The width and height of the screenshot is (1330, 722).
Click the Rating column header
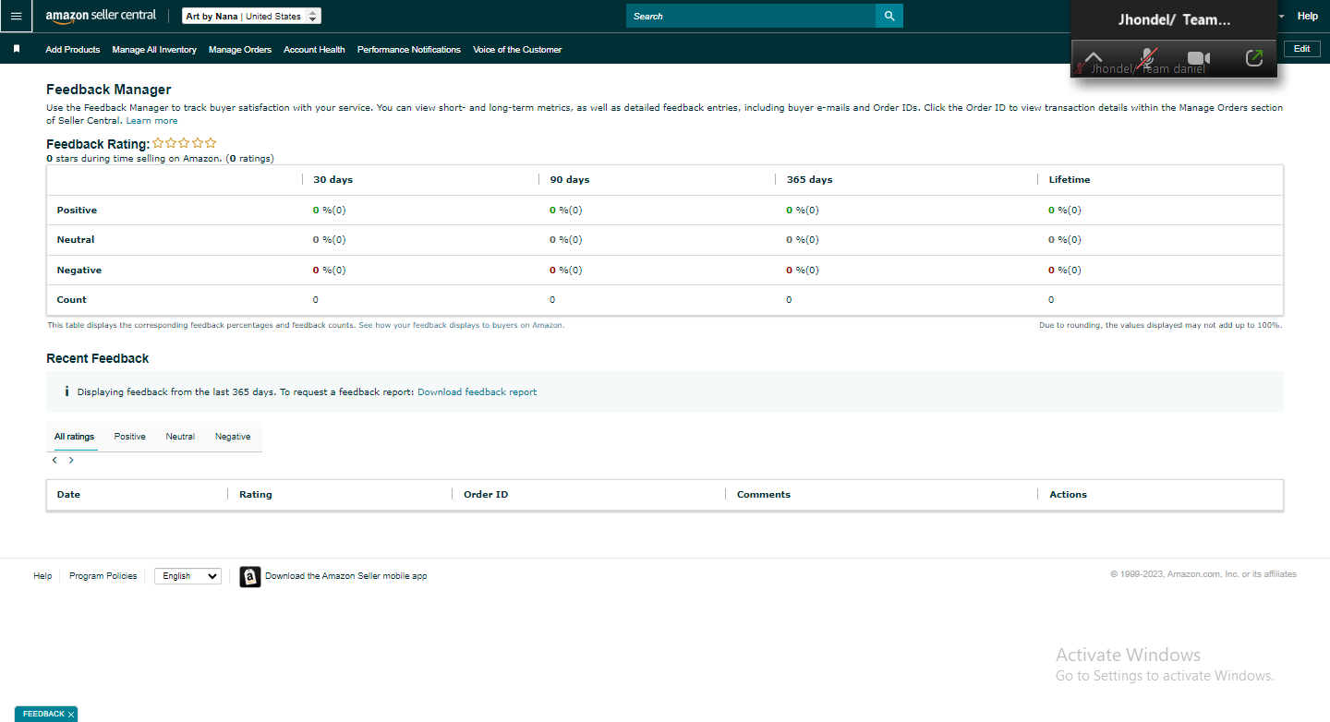(256, 495)
